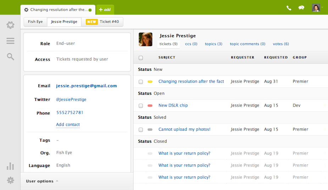Expand the User options menu

point(42,181)
